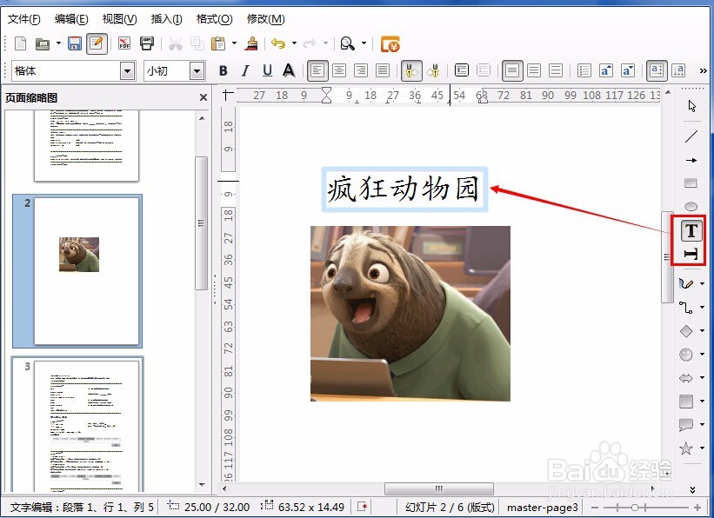Open the 编辑(E) menu
Screen dimensions: 714x518
[71, 19]
